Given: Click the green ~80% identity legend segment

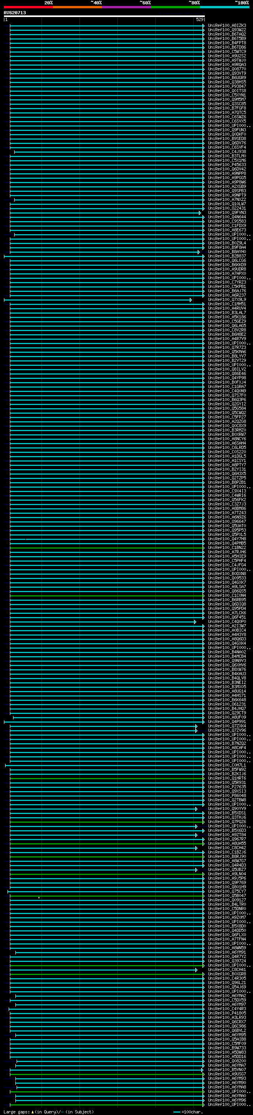Looking at the screenshot, I should (x=176, y=7).
